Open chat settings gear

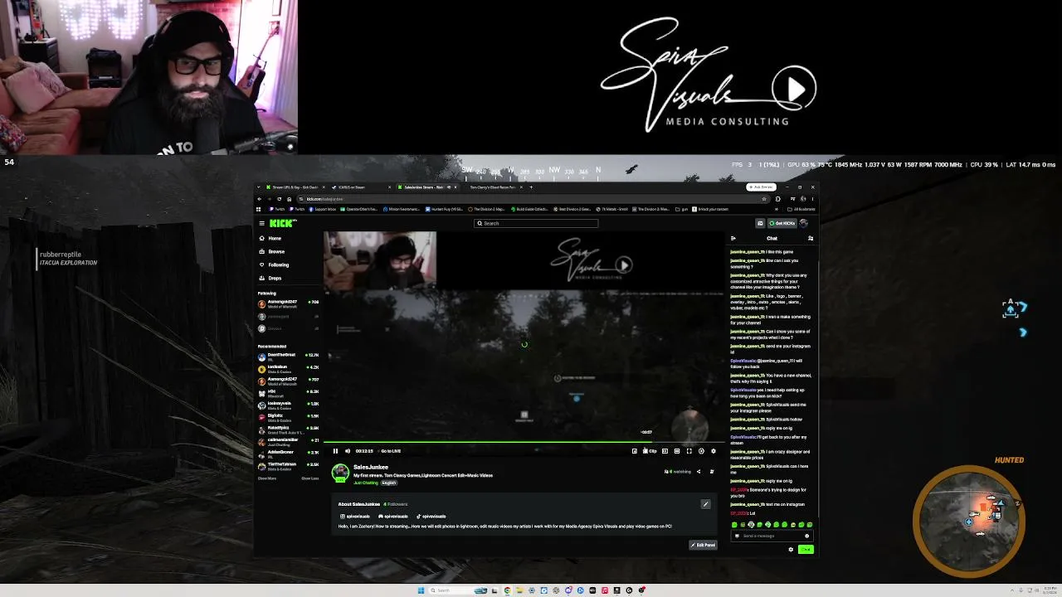[791, 549]
